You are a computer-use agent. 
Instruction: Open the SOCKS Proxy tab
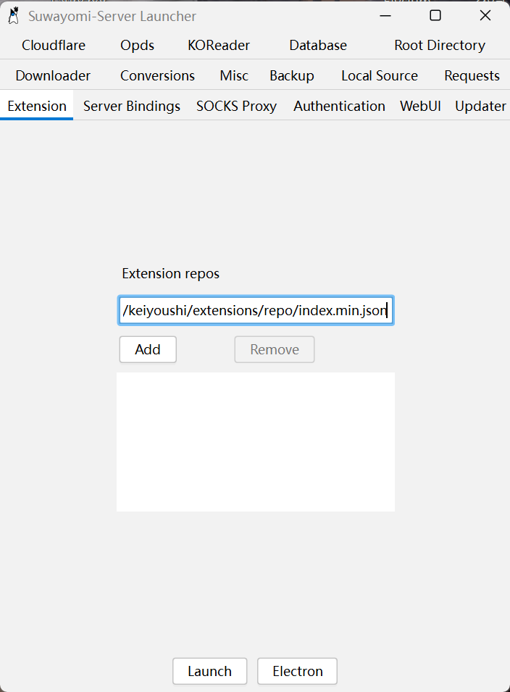tap(236, 106)
